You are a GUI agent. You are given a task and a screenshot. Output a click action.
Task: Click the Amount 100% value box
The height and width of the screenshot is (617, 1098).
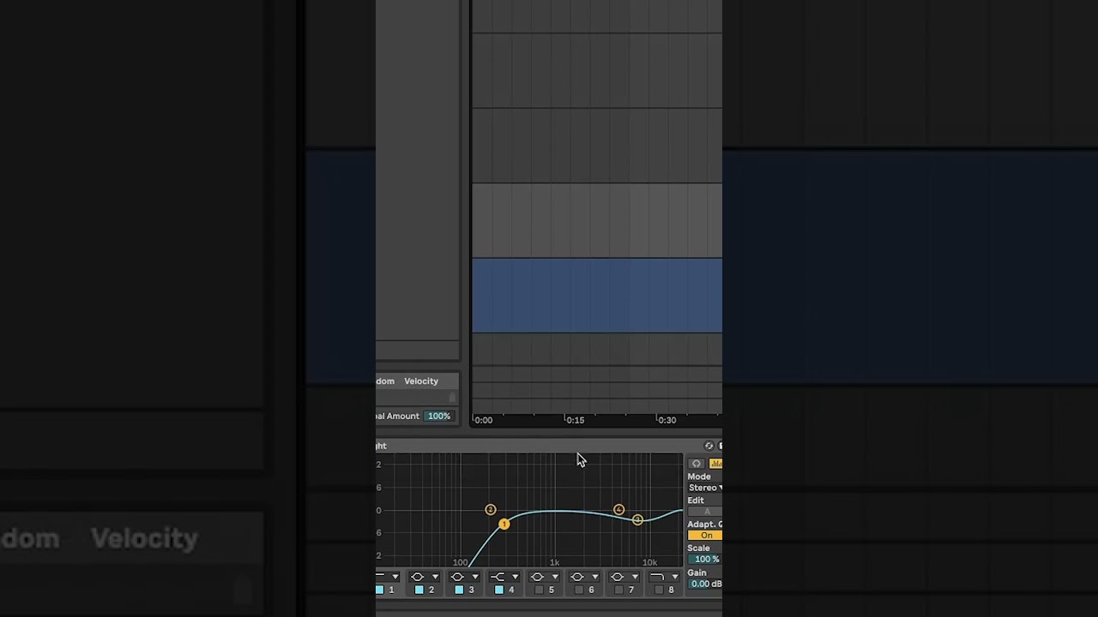point(438,416)
